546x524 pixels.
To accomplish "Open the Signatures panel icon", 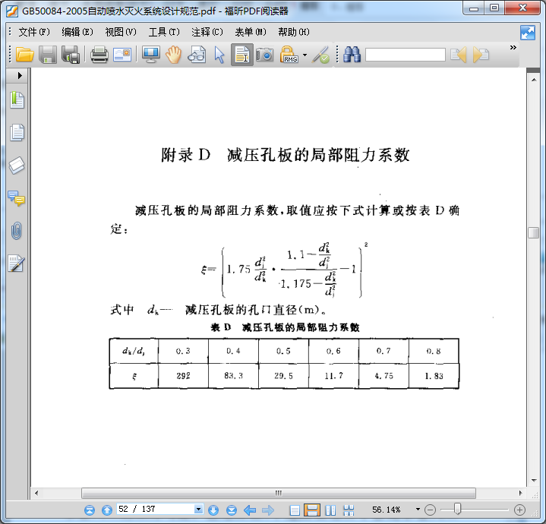I will click(x=17, y=264).
